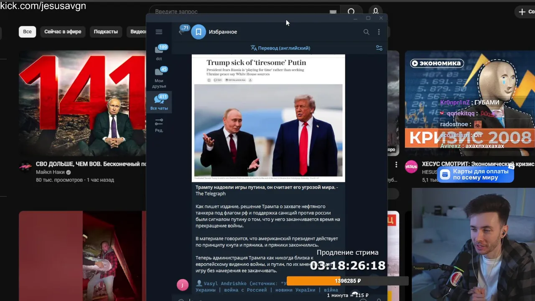Open the Избранное bookmark avatar in Telegram
Viewport: 535px width, 301px height.
(199, 32)
